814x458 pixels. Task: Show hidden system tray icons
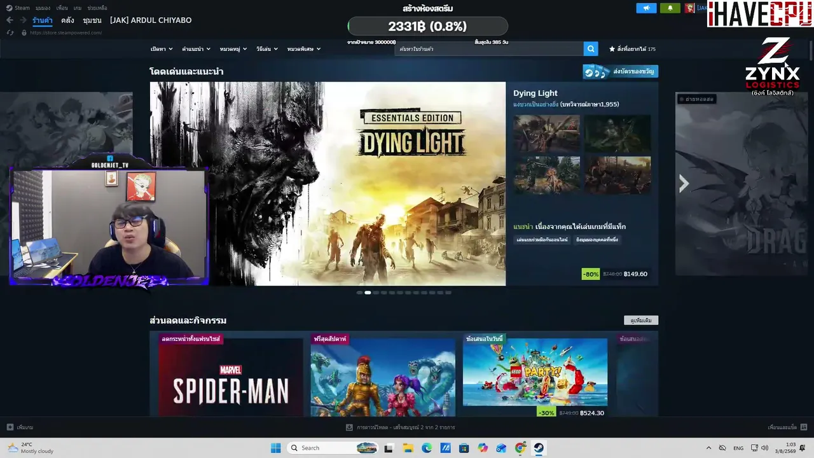[708, 448]
